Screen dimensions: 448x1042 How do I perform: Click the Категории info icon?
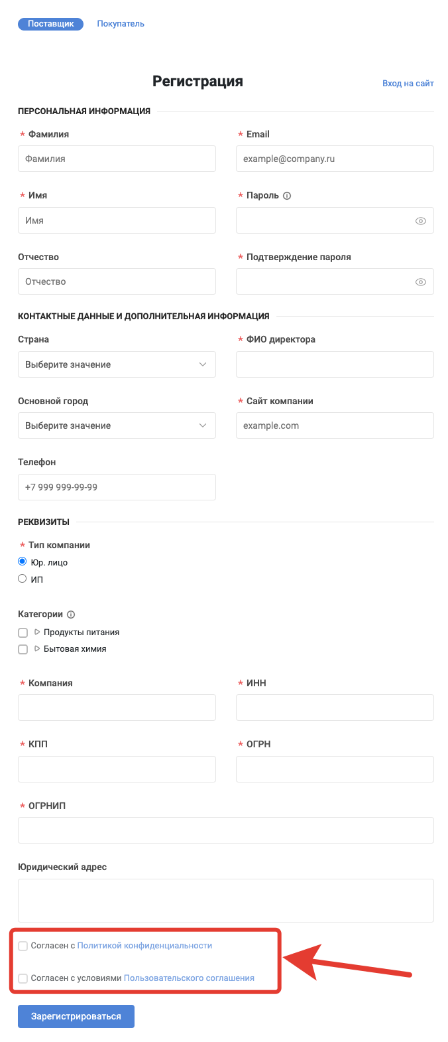click(72, 615)
